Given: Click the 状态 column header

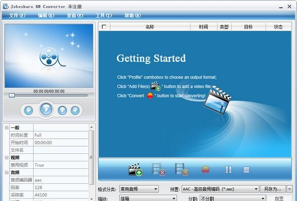Looking at the screenshot, I should pyautogui.click(x=278, y=27).
